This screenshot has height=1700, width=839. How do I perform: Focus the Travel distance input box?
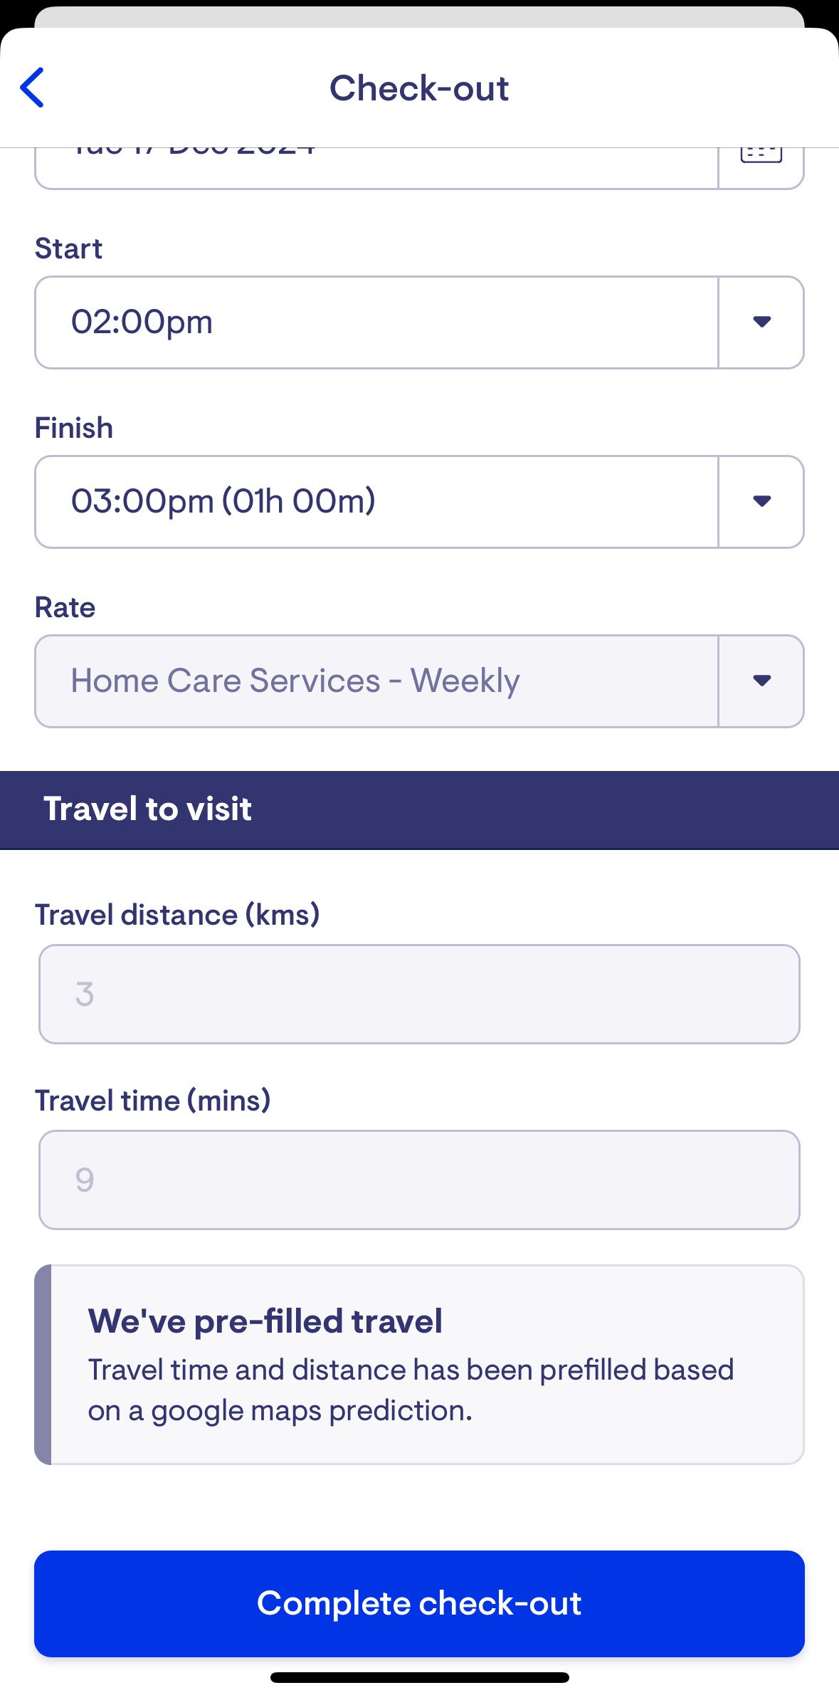[x=419, y=994]
